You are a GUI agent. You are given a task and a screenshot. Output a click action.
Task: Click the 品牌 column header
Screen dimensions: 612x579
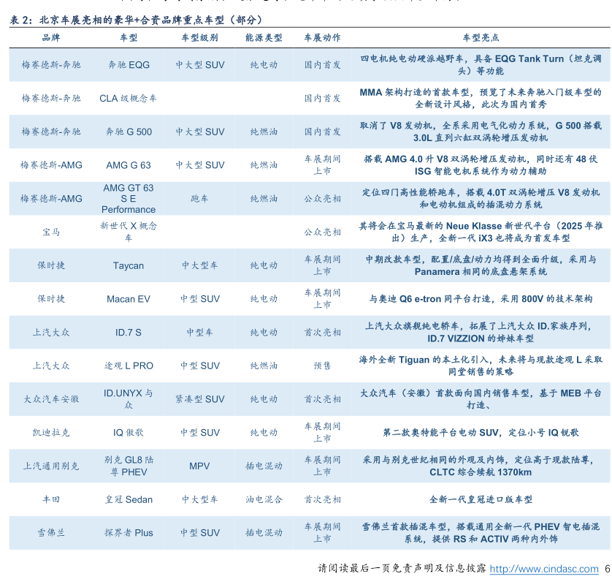[51, 37]
